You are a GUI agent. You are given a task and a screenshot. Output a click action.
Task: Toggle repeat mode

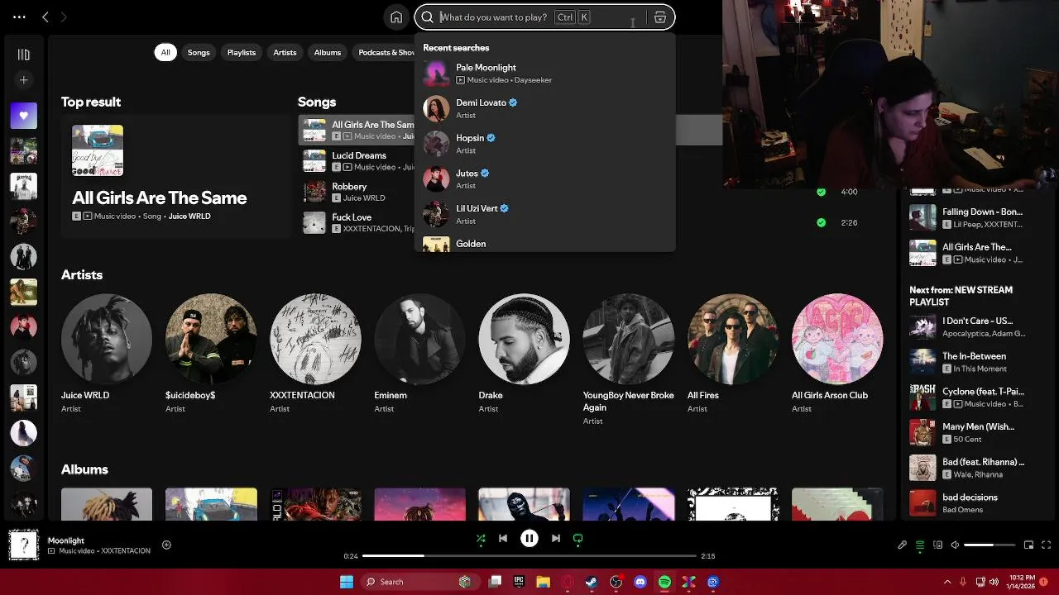tap(578, 539)
